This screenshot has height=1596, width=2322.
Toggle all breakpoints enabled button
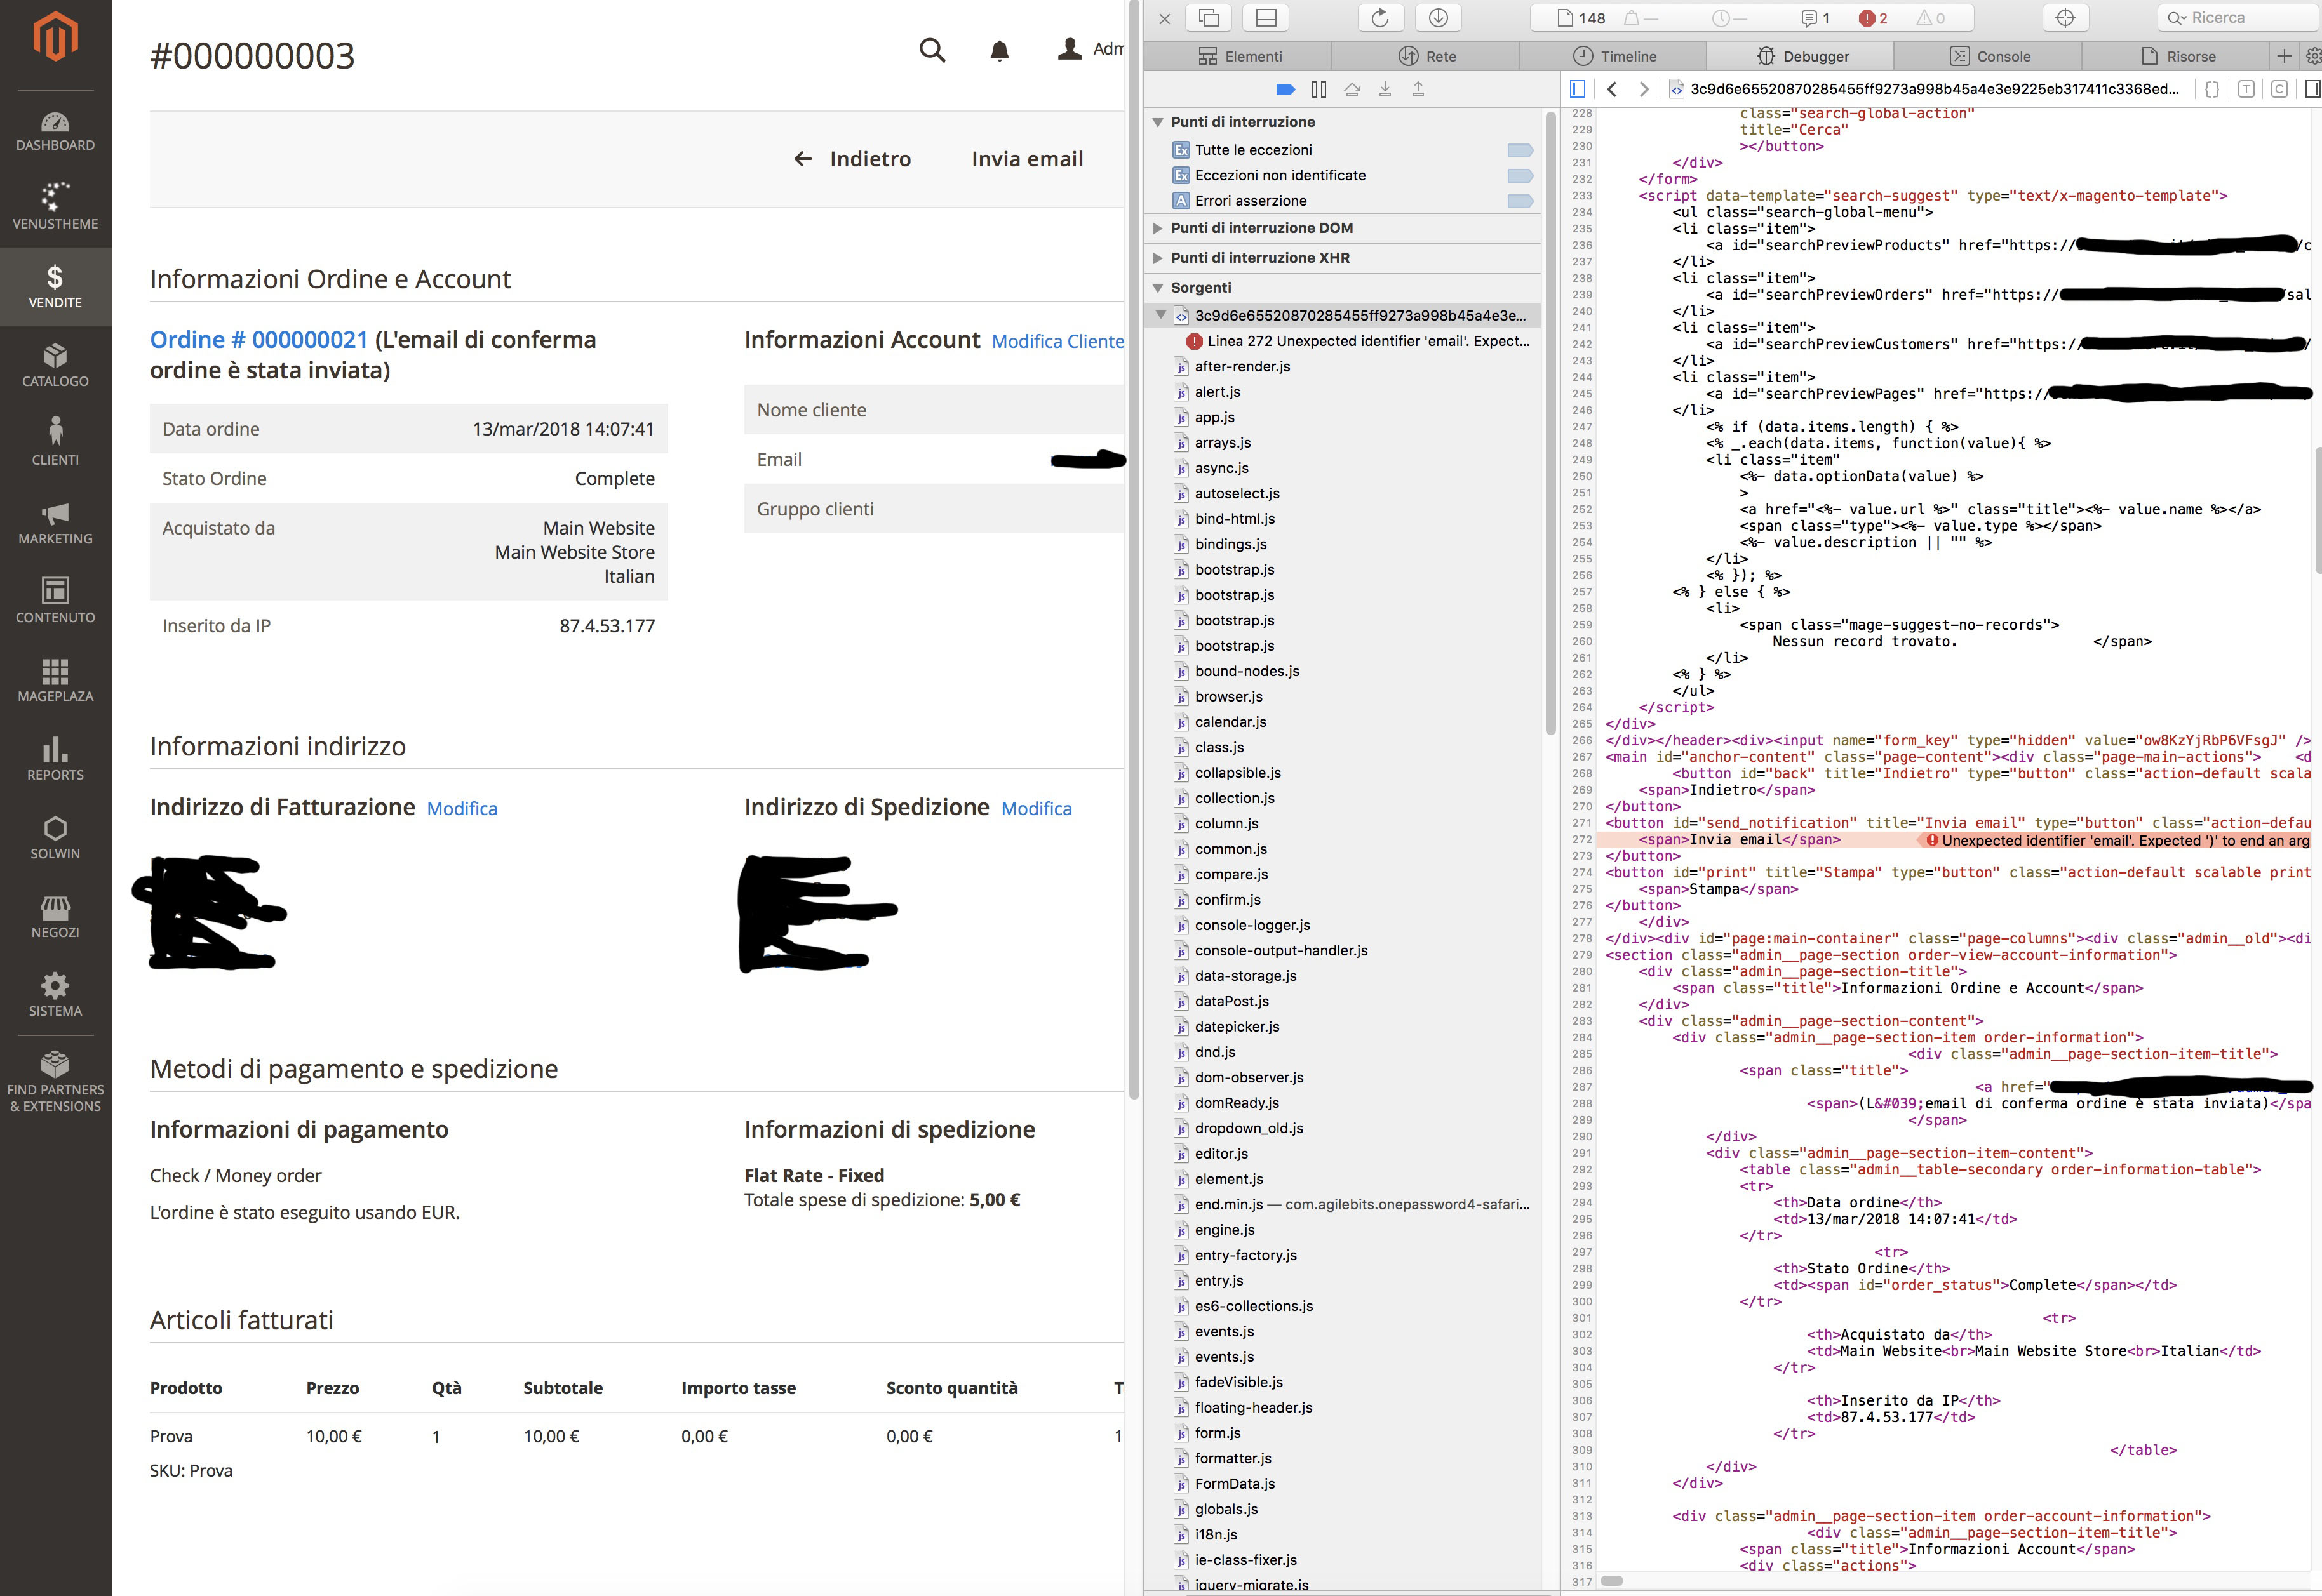click(x=1285, y=90)
